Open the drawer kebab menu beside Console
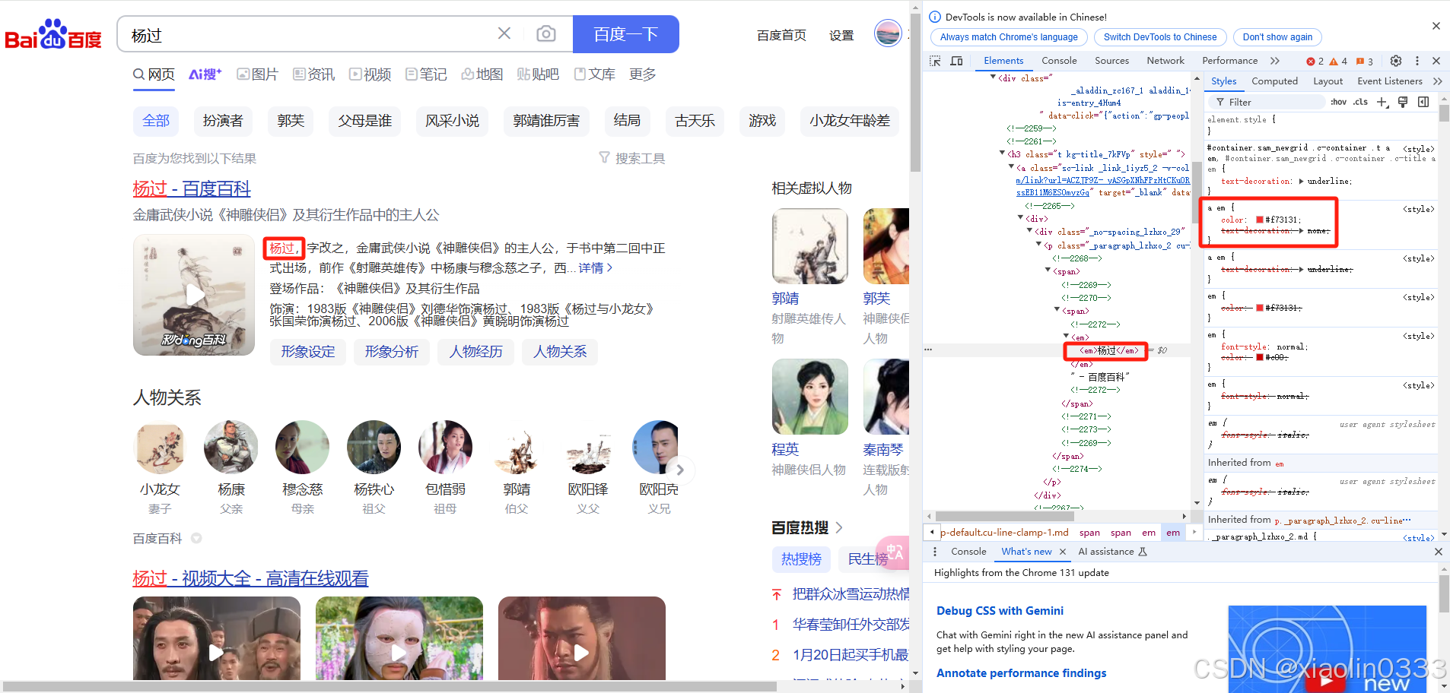 [935, 552]
